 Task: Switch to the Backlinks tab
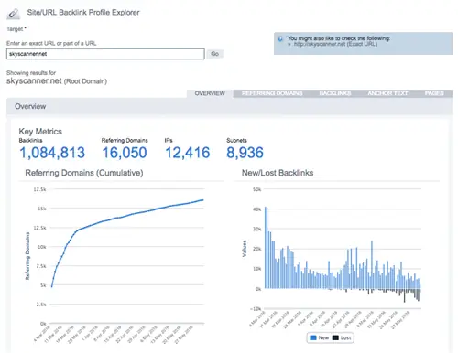click(335, 93)
